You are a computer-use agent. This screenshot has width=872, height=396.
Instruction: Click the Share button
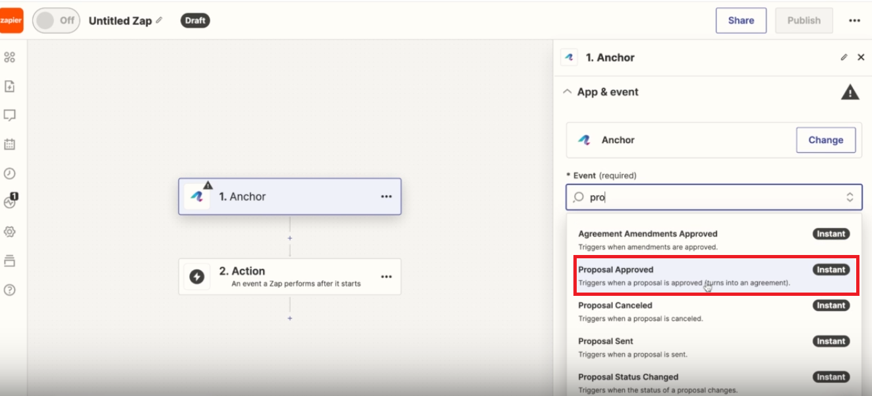click(741, 20)
